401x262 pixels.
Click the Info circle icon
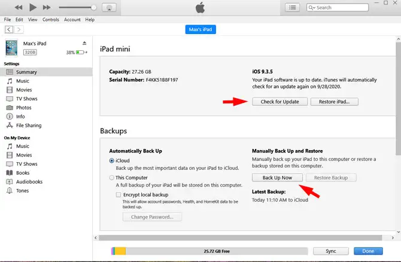pyautogui.click(x=10, y=117)
